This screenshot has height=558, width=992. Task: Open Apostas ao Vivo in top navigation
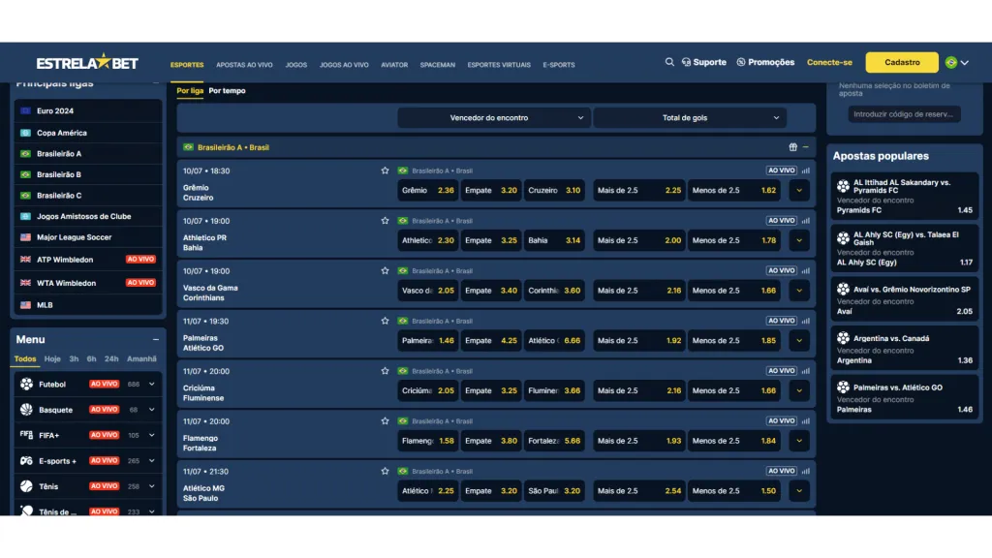(x=244, y=65)
